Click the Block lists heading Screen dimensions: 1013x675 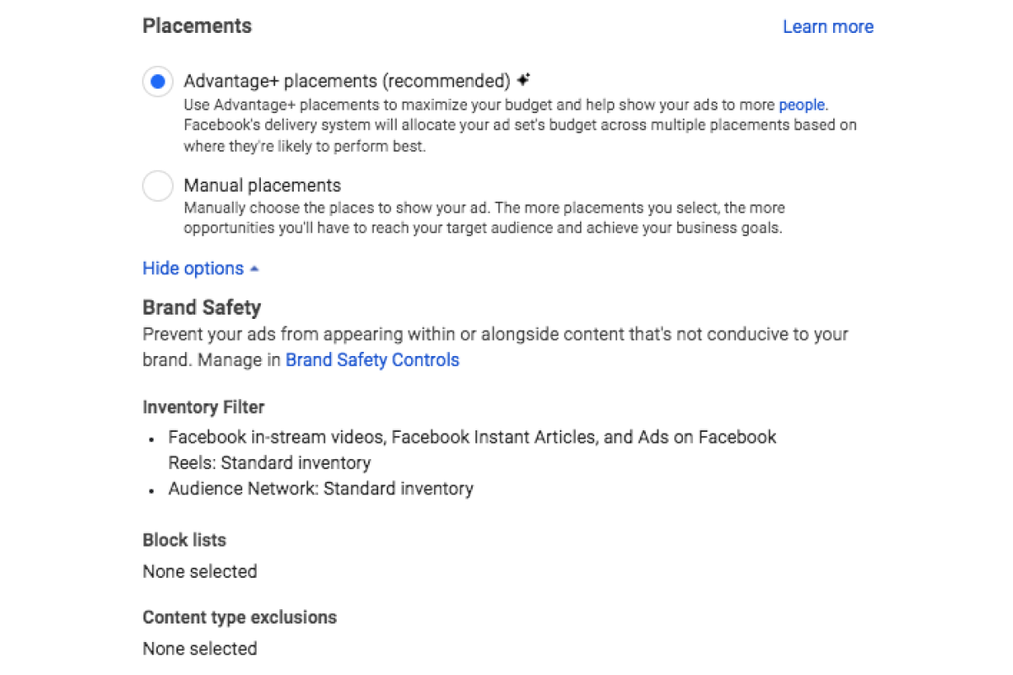[x=184, y=540]
